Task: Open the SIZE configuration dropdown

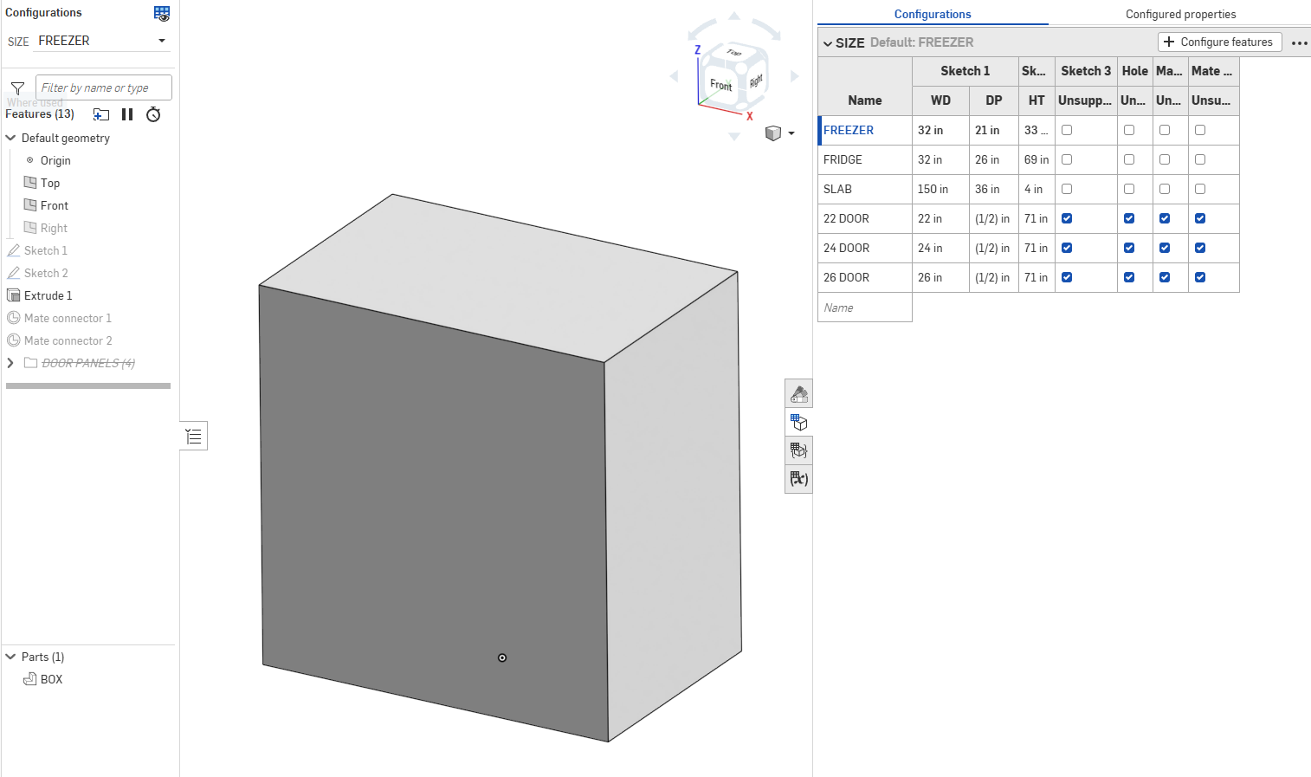Action: (101, 41)
